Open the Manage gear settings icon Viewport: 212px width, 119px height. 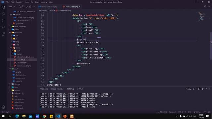[3, 107]
